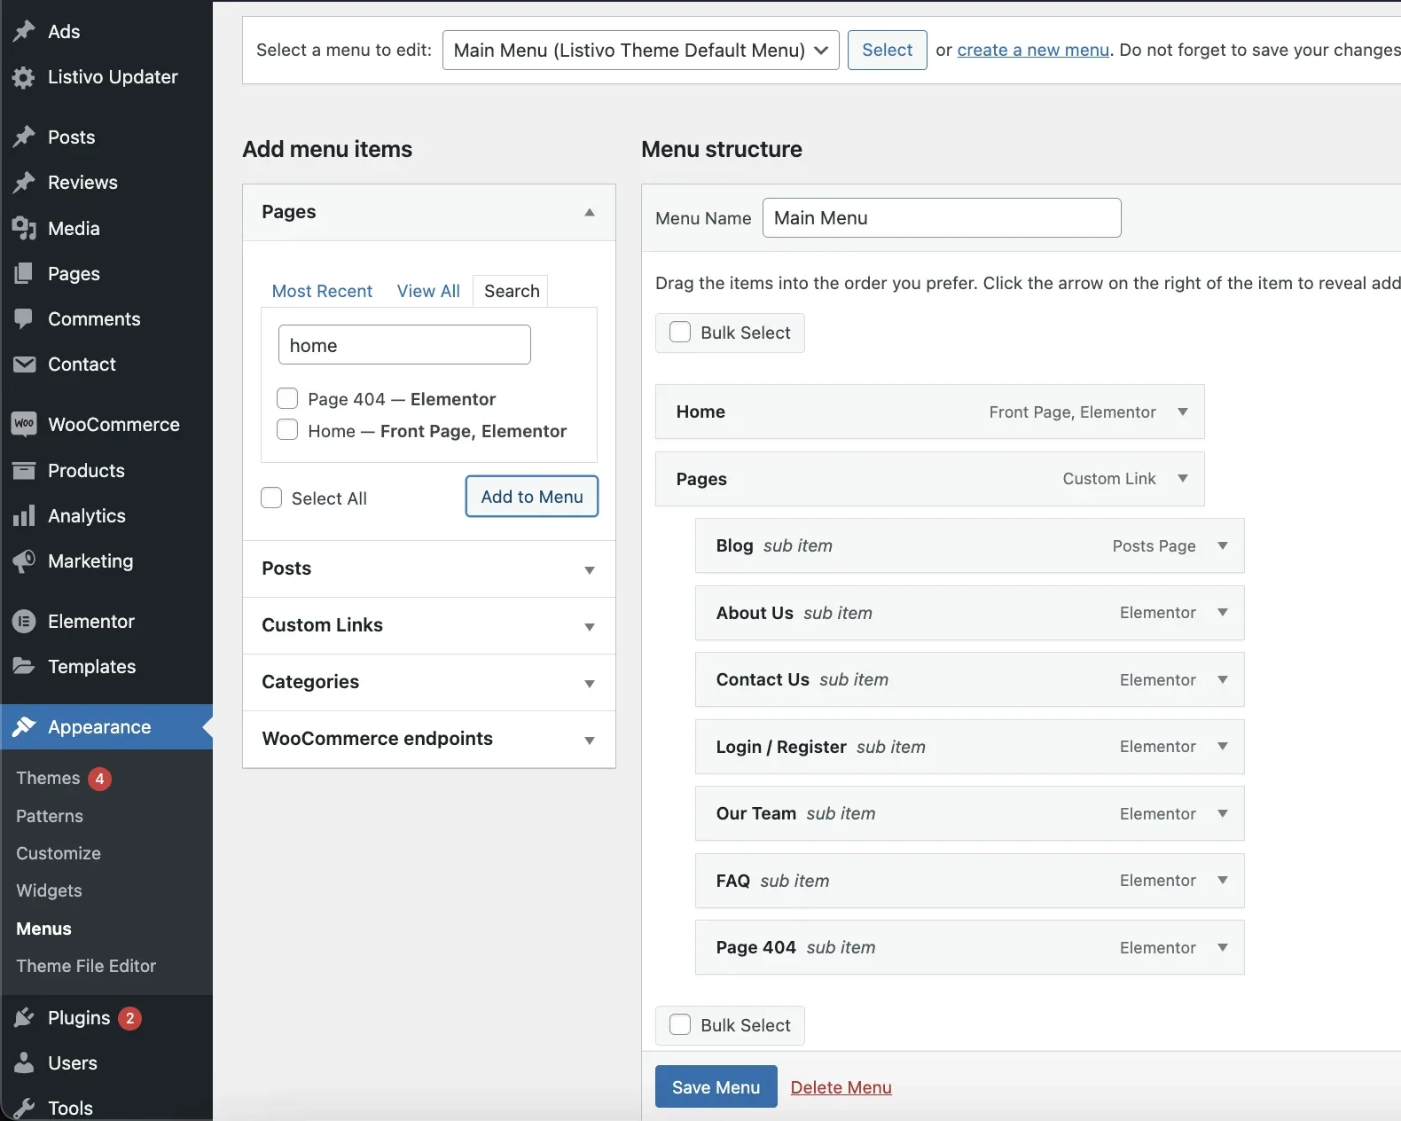Collapse the Pages accordion panel arrow
Image resolution: width=1401 pixels, height=1121 pixels.
pos(590,212)
